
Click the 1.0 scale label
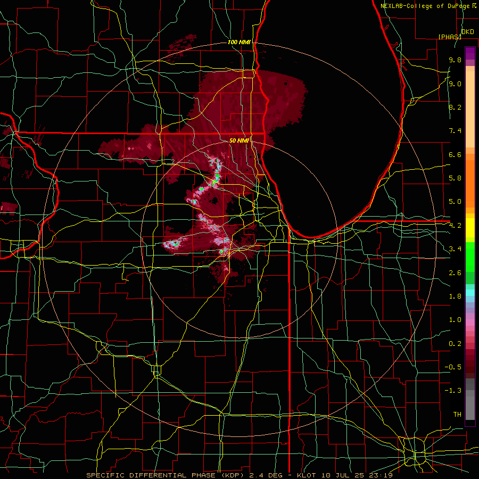pyautogui.click(x=455, y=320)
